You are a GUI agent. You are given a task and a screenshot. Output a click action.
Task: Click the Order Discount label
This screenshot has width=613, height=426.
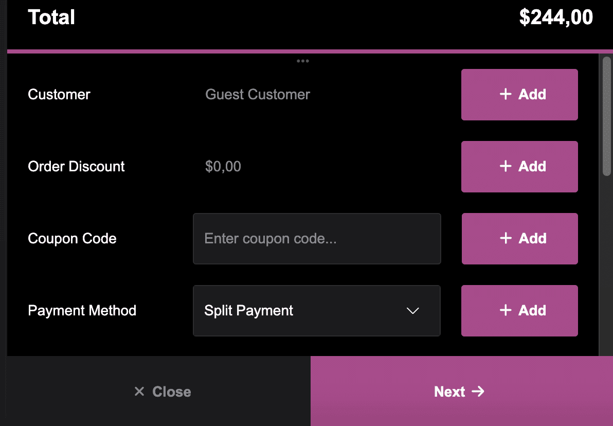[77, 167]
